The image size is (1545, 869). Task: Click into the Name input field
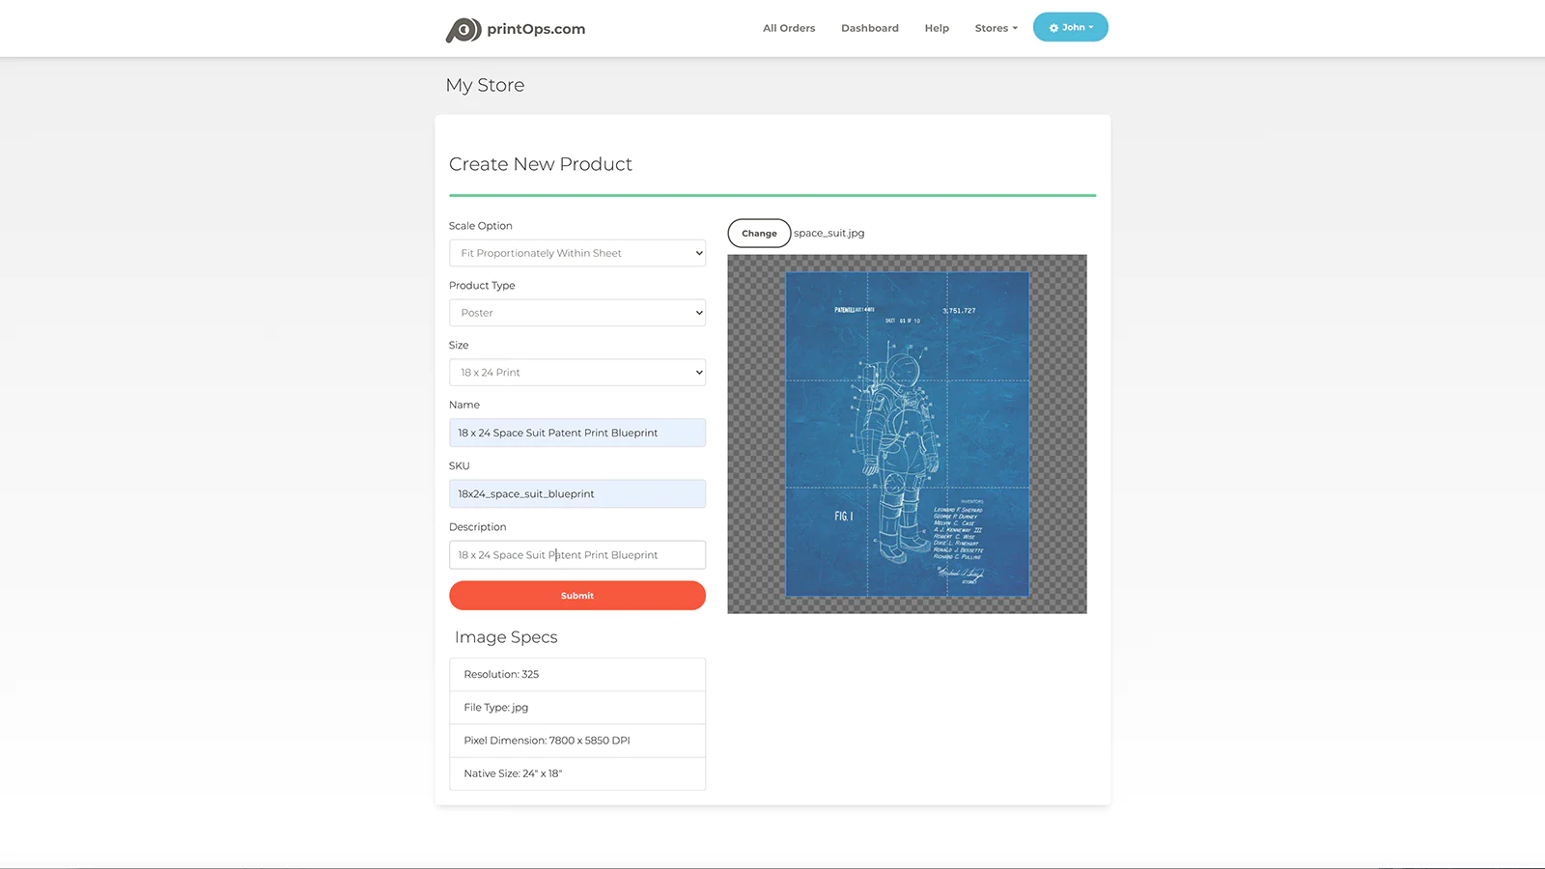(576, 434)
